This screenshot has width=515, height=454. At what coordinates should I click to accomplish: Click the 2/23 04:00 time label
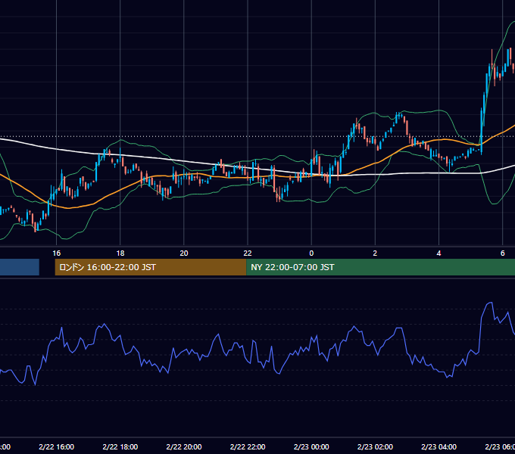(x=439, y=446)
